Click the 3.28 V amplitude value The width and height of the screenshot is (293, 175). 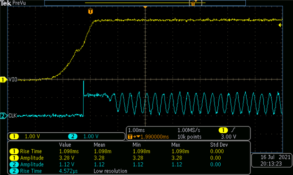[x=67, y=158]
